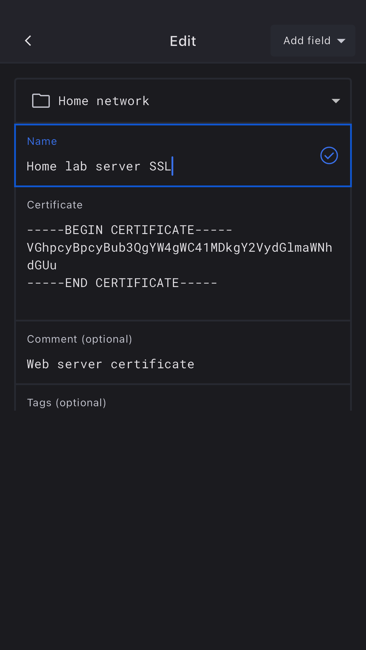Click the dGUu line in certificate body

(42, 265)
